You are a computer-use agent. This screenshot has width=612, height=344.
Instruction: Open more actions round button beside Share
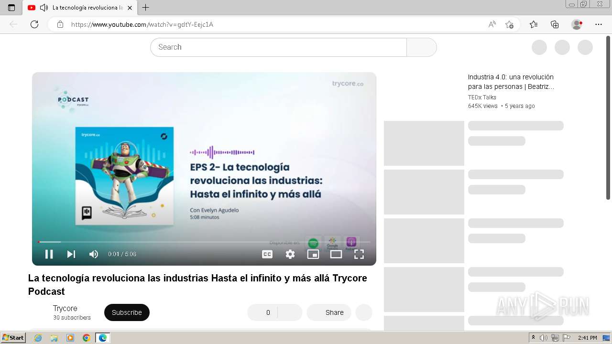363,312
